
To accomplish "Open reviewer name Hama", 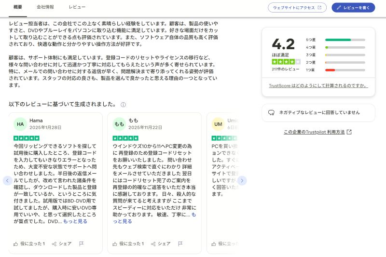I will coord(36,121).
